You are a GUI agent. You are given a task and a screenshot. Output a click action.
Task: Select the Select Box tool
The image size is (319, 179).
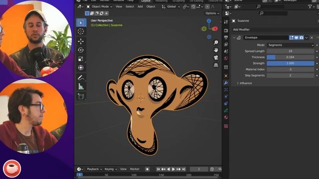[x=81, y=23]
